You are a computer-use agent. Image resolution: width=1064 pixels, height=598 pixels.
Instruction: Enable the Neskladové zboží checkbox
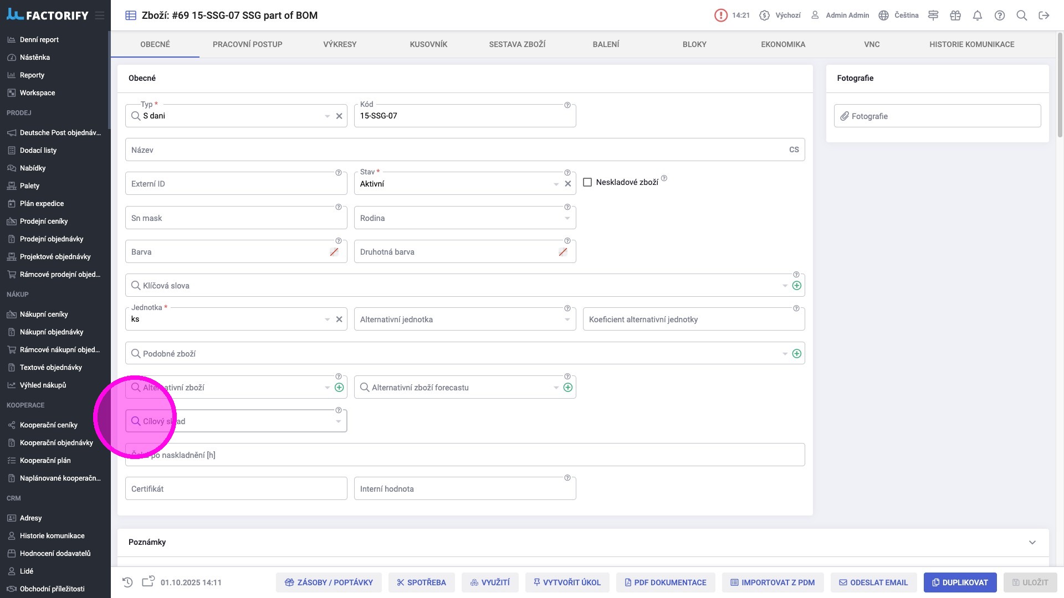point(587,182)
